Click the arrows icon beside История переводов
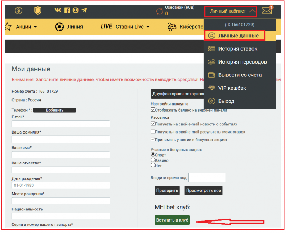 click(x=212, y=62)
